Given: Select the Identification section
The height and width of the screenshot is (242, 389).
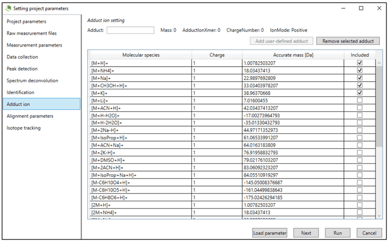Looking at the screenshot, I should [20, 93].
